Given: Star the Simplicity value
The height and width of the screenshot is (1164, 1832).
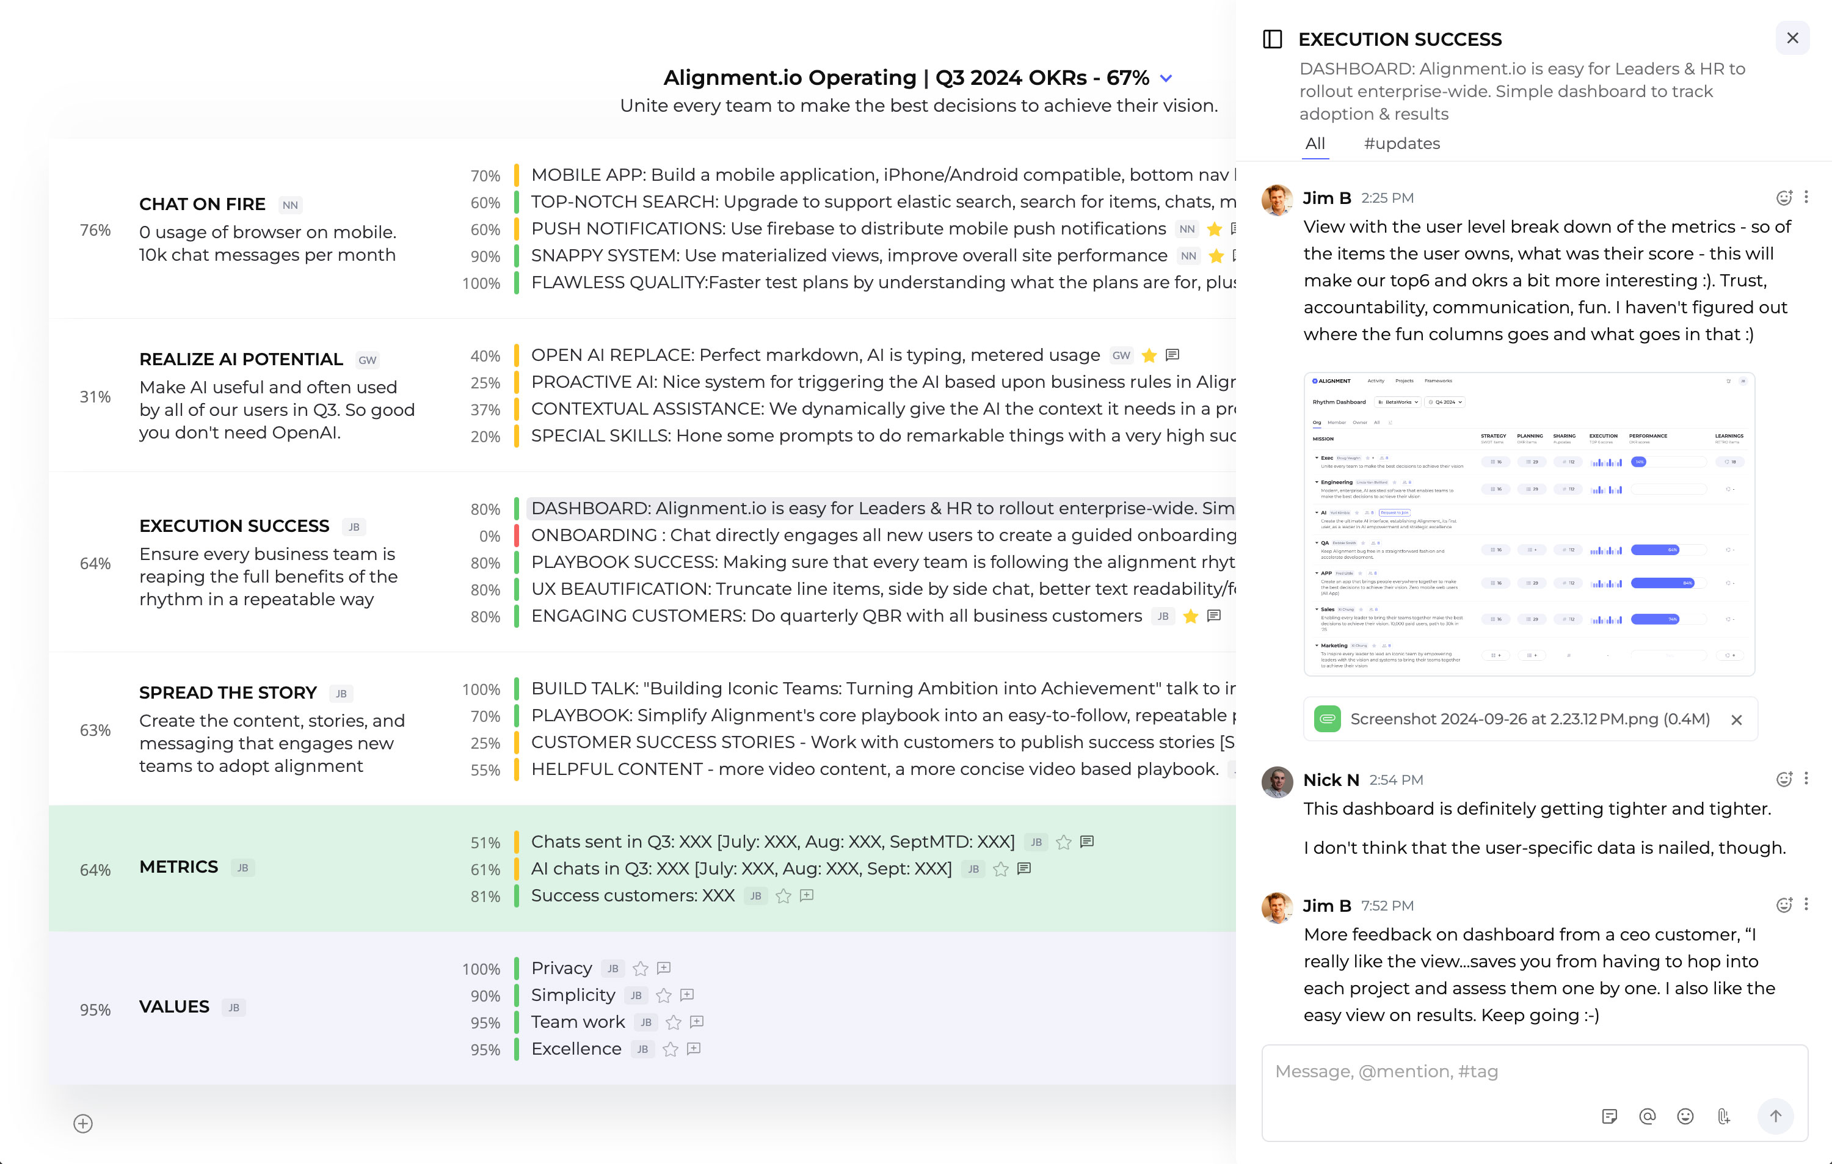Looking at the screenshot, I should (x=663, y=995).
